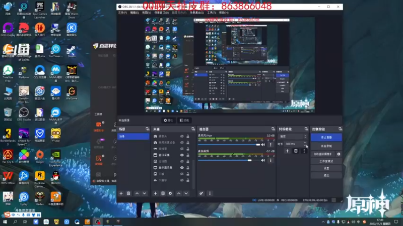The width and height of the screenshot is (403, 226).
Task: Toggle lock on the video capture device source
Action: pyautogui.click(x=188, y=143)
